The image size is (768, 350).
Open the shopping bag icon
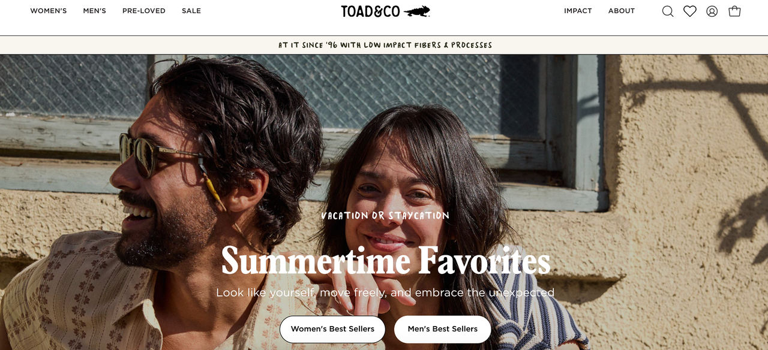[x=734, y=11]
